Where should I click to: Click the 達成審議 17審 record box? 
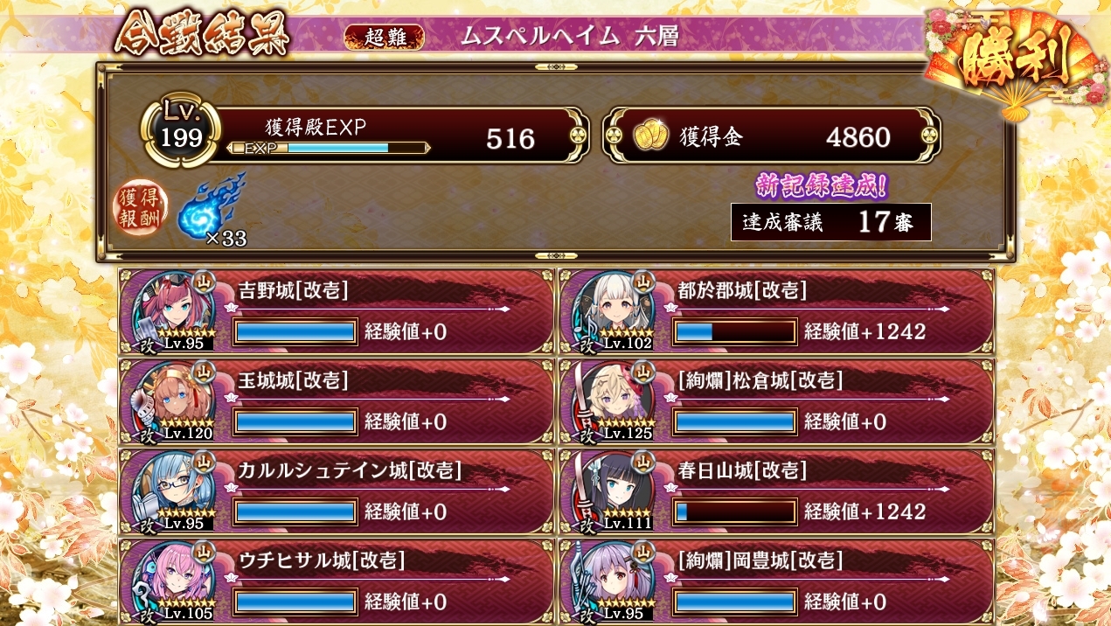pos(831,222)
